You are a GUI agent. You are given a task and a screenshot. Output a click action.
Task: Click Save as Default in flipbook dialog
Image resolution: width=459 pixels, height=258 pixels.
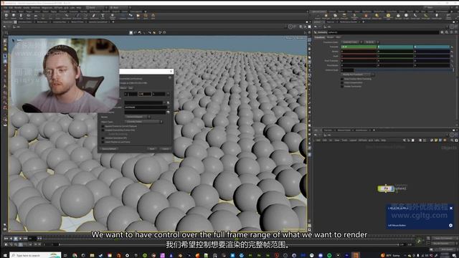(x=109, y=148)
